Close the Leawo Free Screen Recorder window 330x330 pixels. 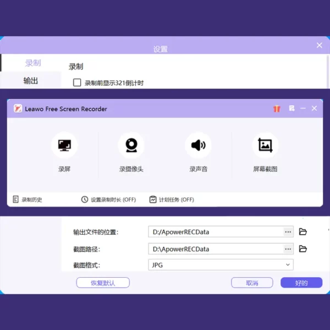tap(314, 108)
